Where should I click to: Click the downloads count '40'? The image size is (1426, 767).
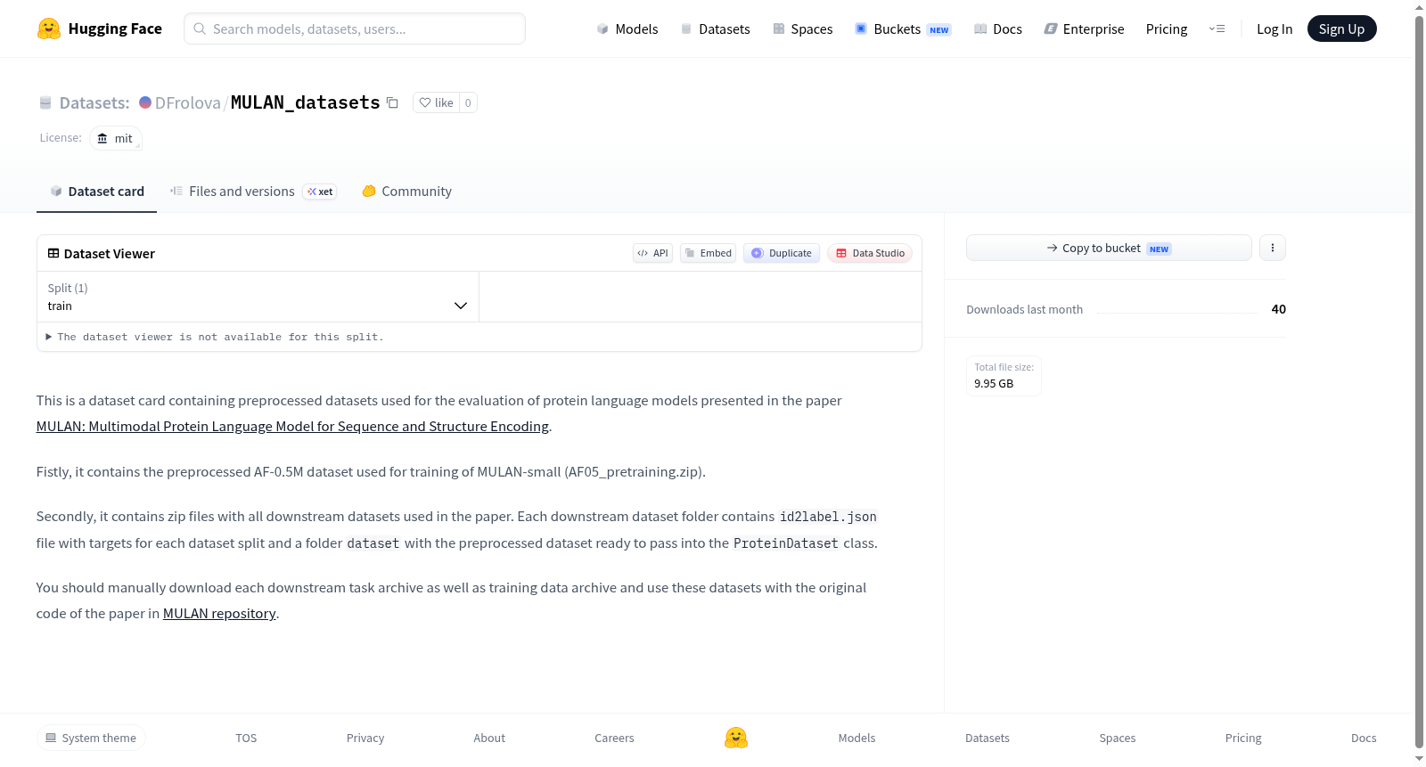tap(1278, 309)
